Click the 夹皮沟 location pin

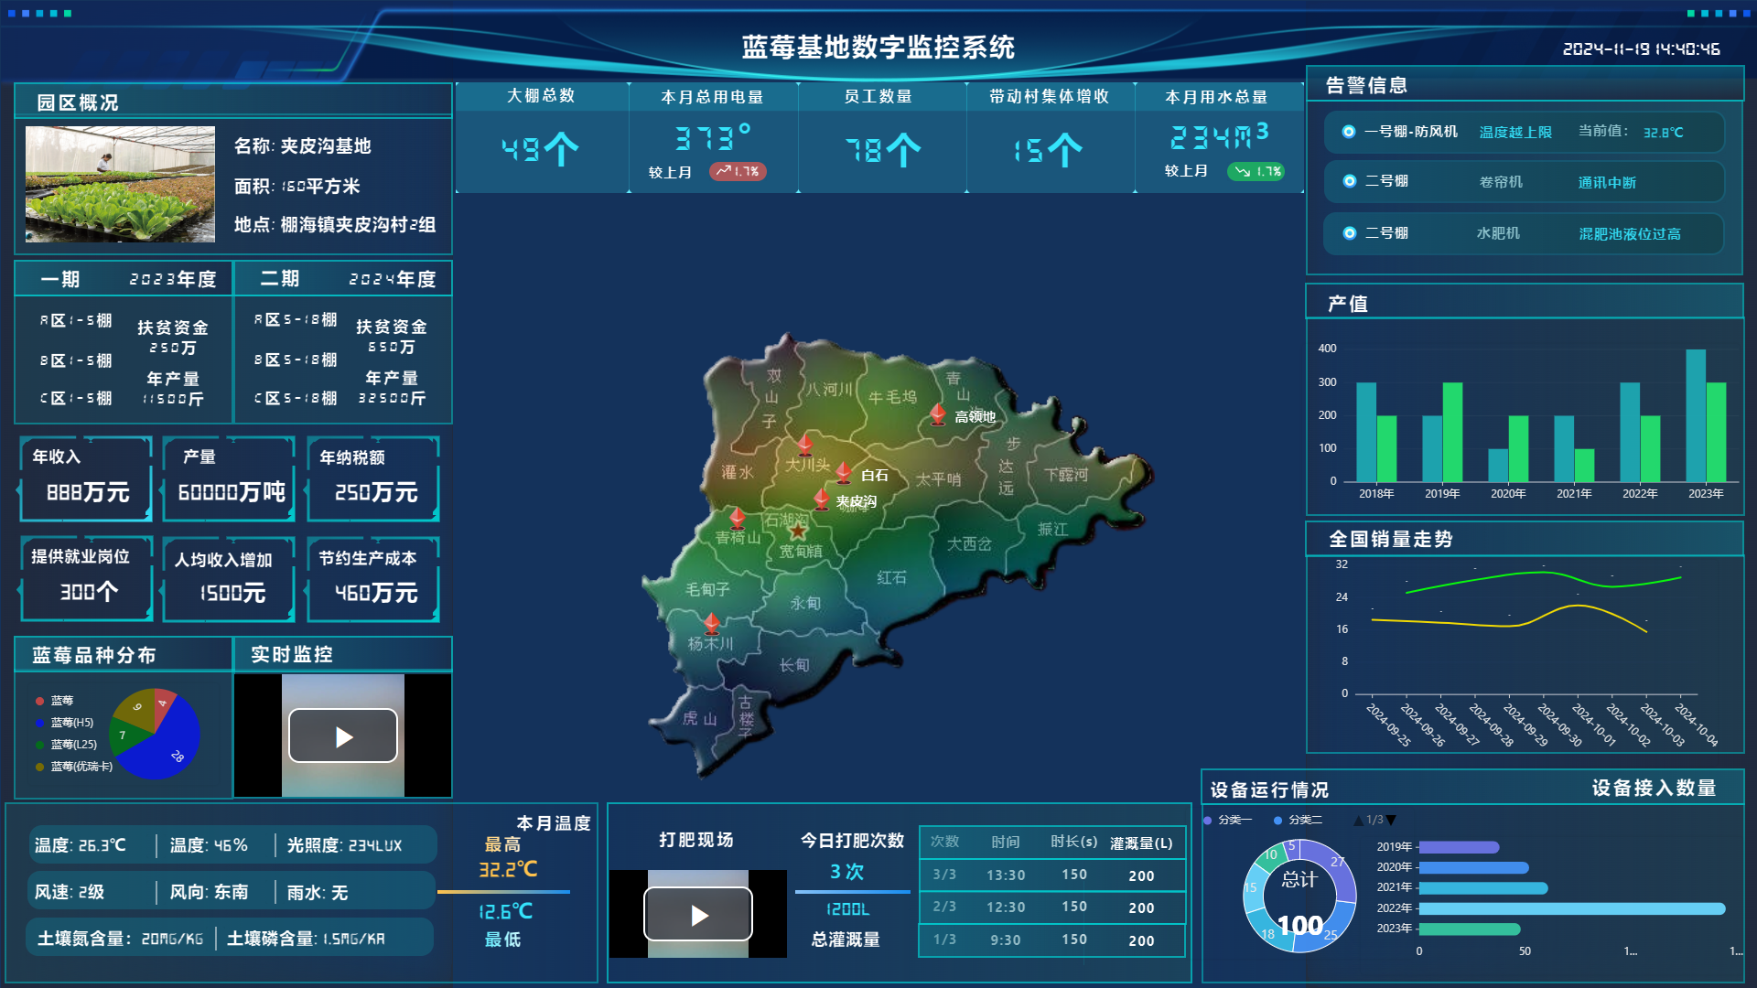822,499
